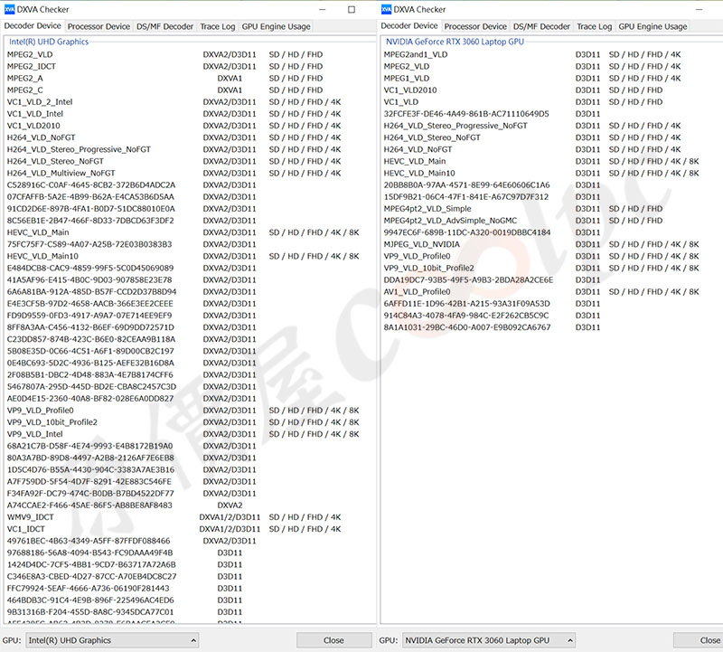The image size is (723, 652).
Task: Select the VC1_IDCT decoder row
Action: click(x=174, y=529)
